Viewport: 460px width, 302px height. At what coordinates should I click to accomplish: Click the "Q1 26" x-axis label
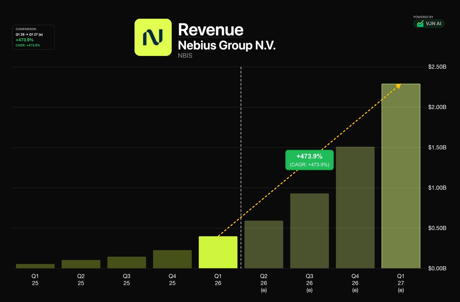tap(218, 279)
